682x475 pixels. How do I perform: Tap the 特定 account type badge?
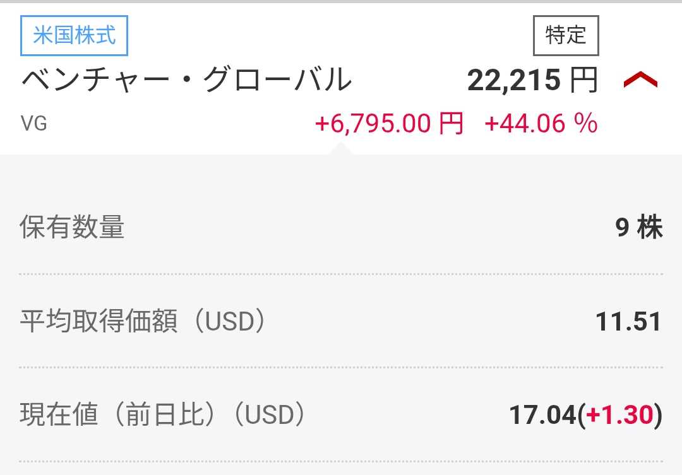pyautogui.click(x=566, y=35)
